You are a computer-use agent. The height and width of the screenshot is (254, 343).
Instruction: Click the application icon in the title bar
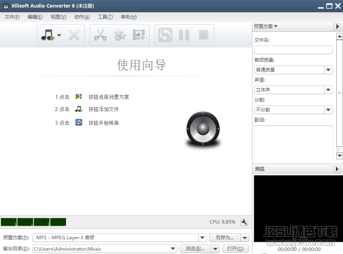coord(6,6)
